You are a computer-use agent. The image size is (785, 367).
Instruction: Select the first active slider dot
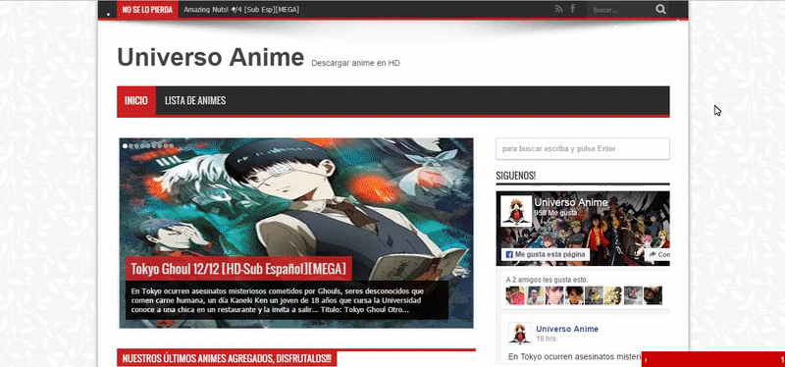(x=126, y=145)
